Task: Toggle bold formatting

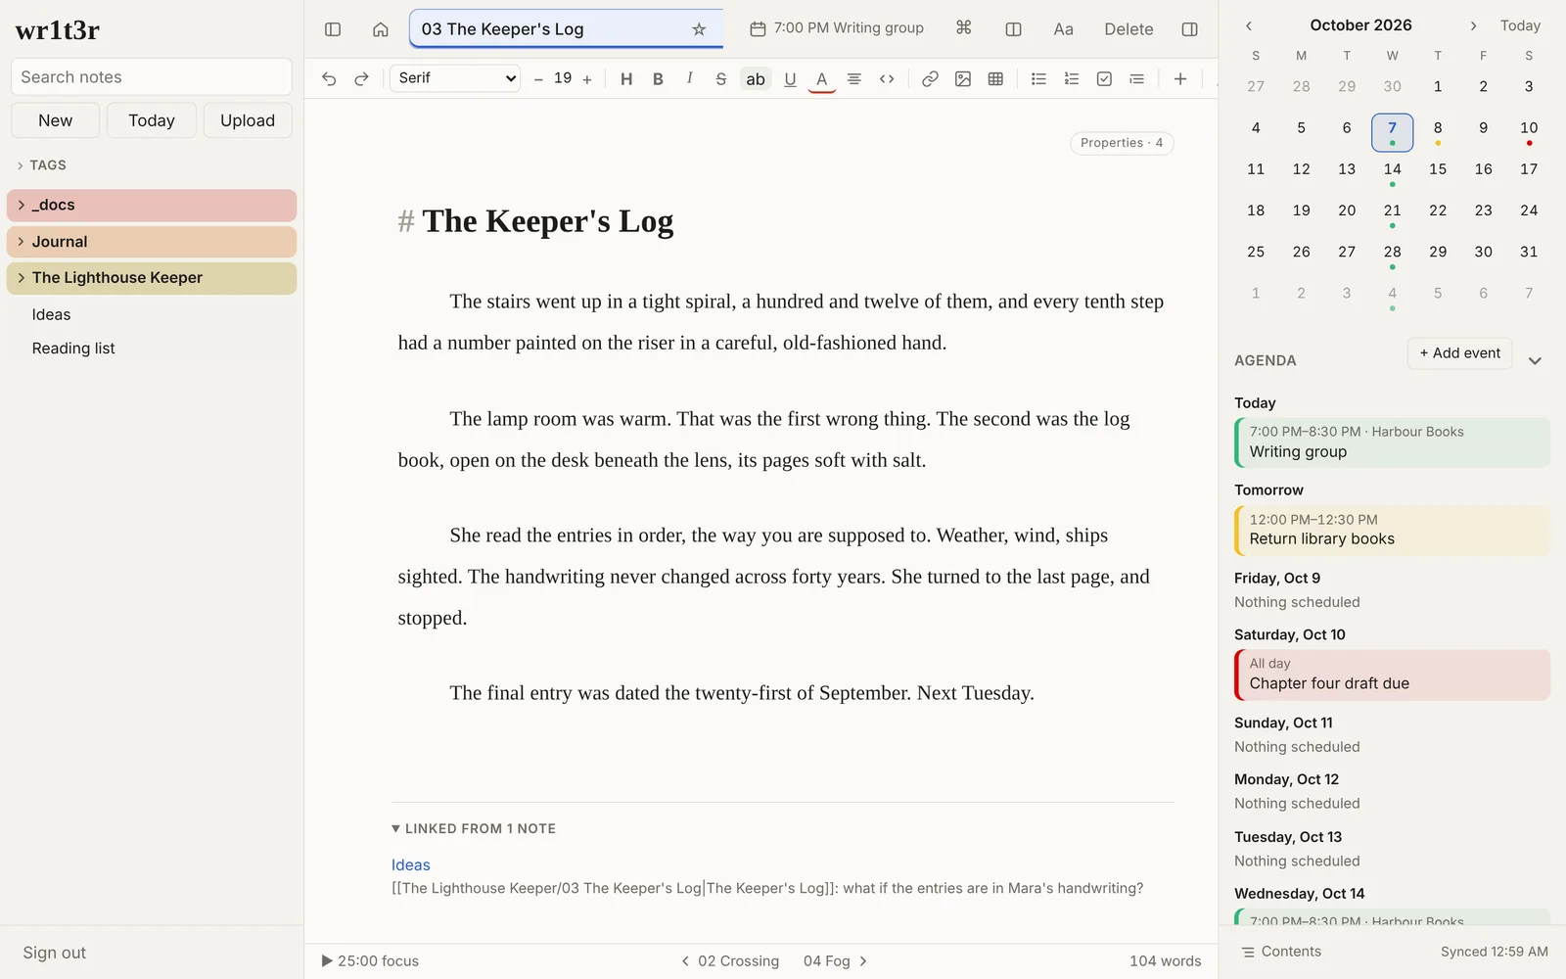Action: click(658, 79)
